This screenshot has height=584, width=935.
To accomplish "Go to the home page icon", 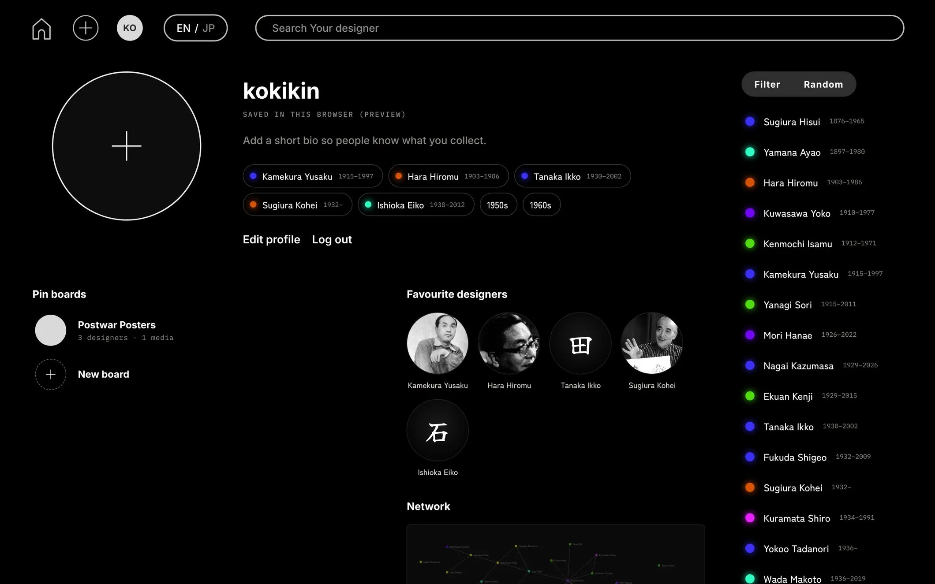I will tap(41, 29).
